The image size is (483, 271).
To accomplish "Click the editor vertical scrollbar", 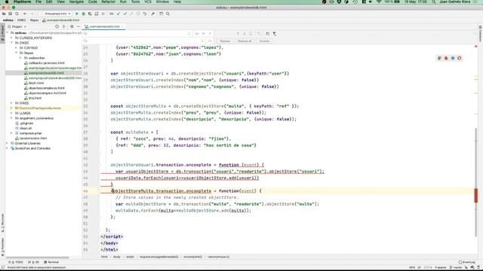I will click(x=475, y=181).
